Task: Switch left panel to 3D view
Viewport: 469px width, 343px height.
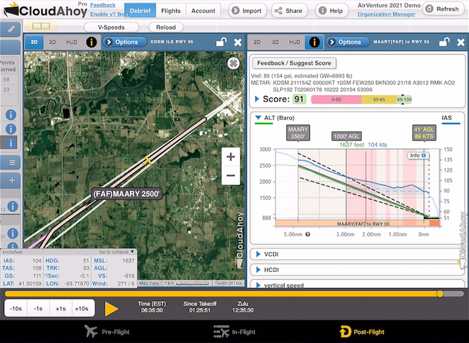Action: (x=53, y=42)
